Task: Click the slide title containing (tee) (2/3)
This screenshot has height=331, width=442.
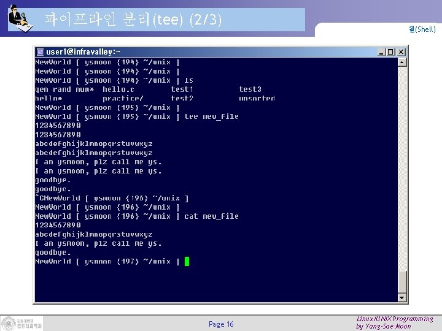Action: click(x=133, y=20)
